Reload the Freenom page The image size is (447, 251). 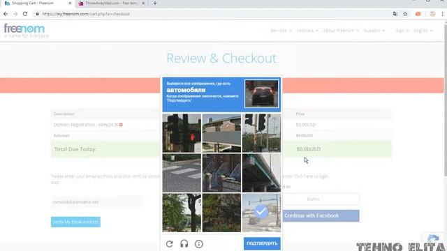25,14
